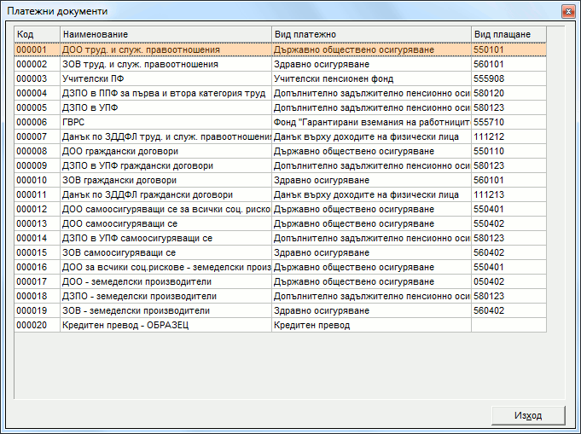The image size is (581, 434).
Task: Select code cell 000010
Action: point(37,181)
